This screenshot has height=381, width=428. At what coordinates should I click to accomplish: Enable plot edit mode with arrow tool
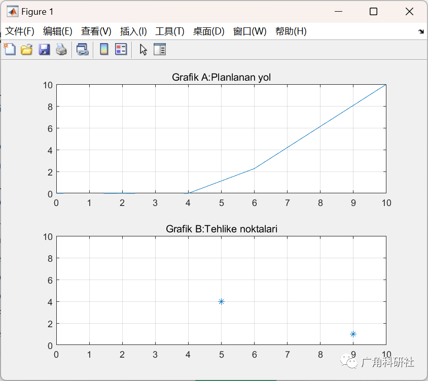pos(143,49)
